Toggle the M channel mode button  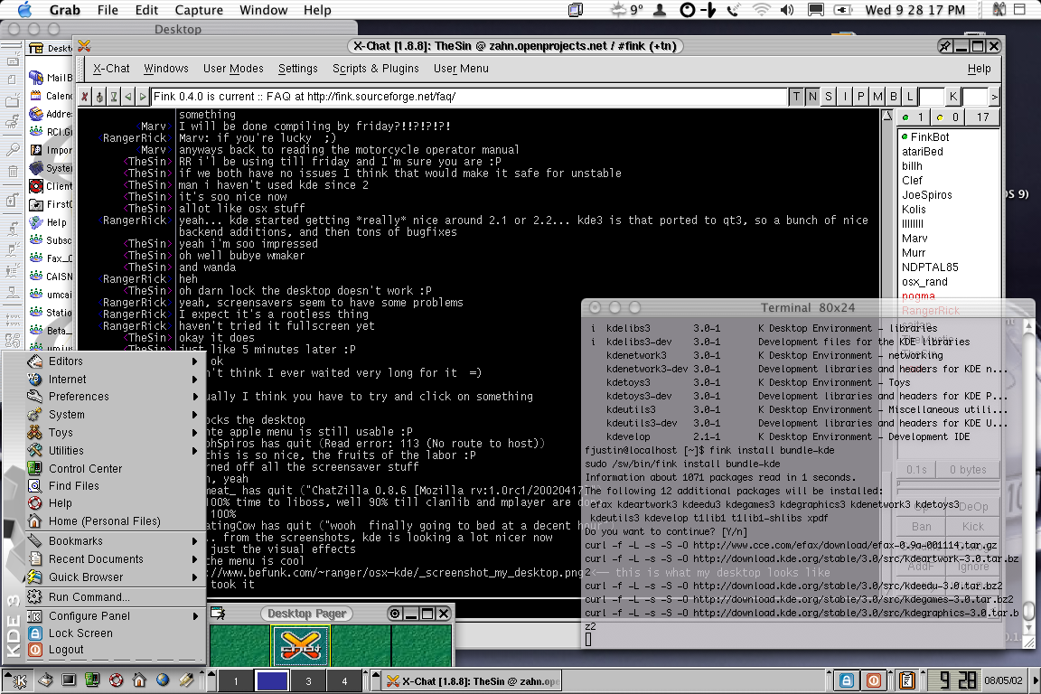click(x=877, y=97)
